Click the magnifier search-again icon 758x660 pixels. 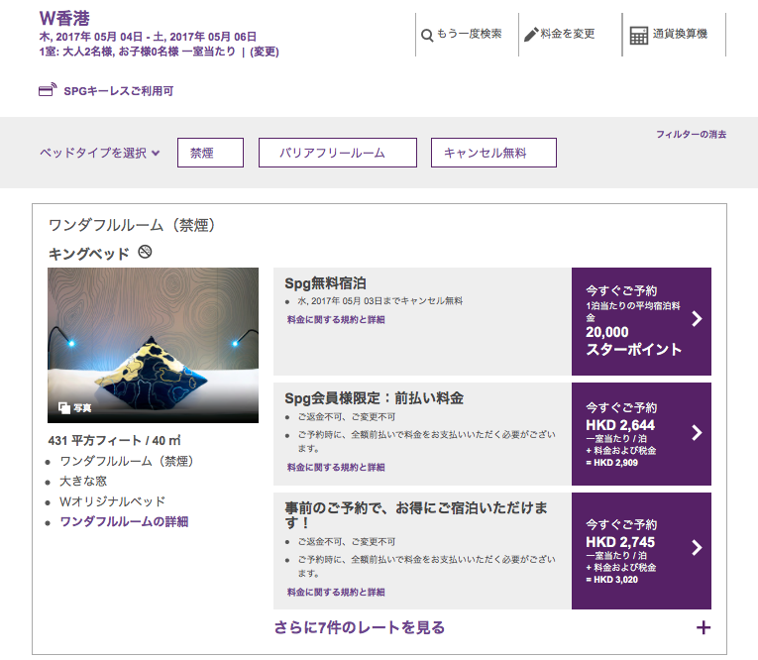click(x=427, y=36)
